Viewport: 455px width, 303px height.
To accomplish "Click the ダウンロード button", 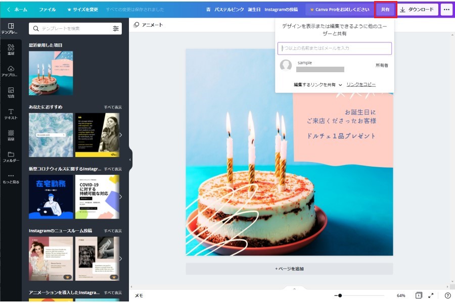I will (x=417, y=10).
